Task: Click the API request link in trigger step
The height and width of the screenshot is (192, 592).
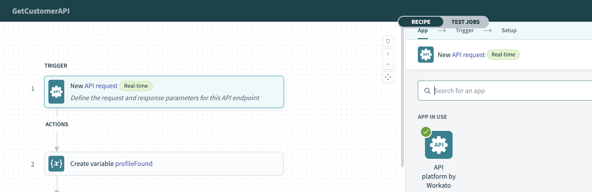Action: coord(101,86)
